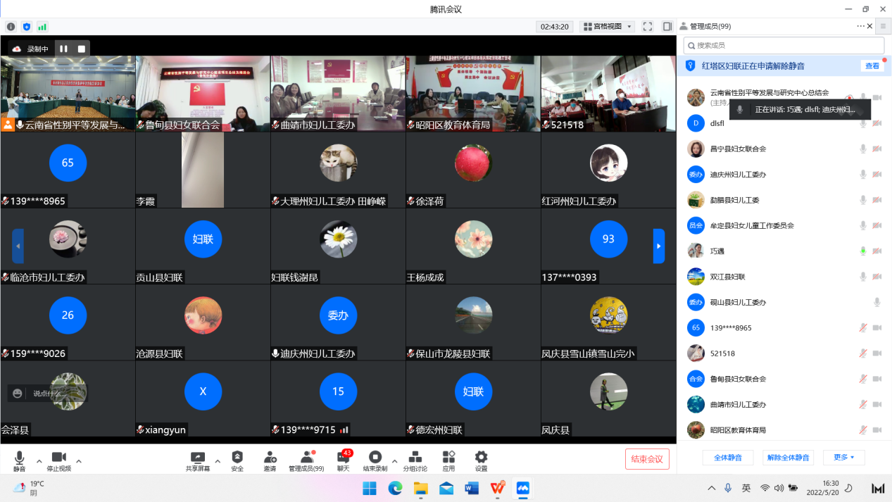The width and height of the screenshot is (892, 502).
Task: Open the 共享屏幕 screen sharing panel
Action: 198,460
